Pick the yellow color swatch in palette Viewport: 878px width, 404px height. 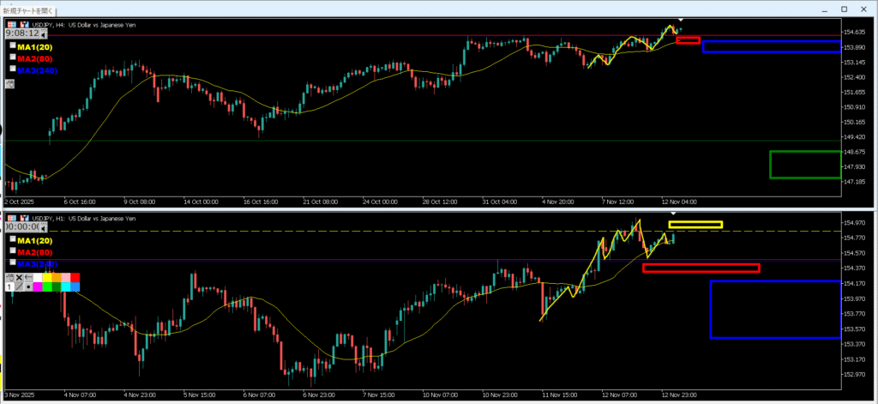click(47, 277)
